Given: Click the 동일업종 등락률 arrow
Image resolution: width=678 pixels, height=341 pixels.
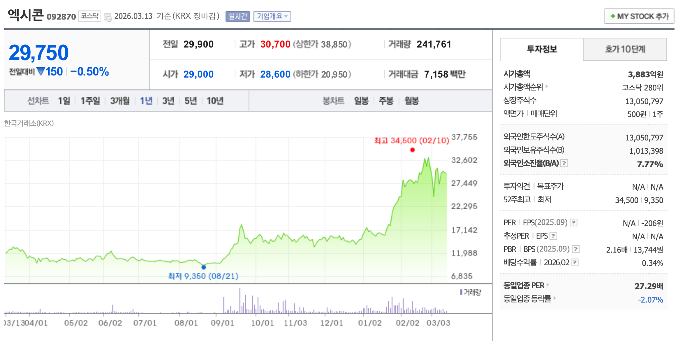Looking at the screenshot, I should coord(554,298).
